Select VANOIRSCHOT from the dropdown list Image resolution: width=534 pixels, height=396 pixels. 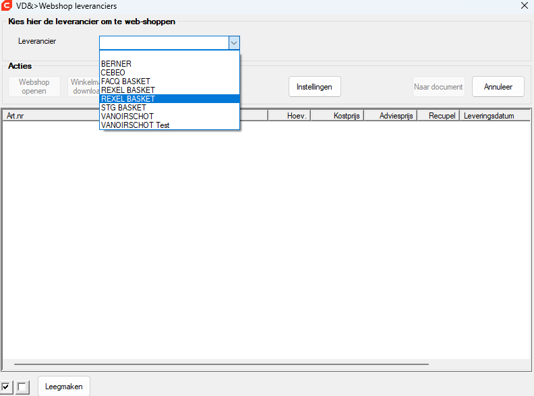pyautogui.click(x=170, y=117)
